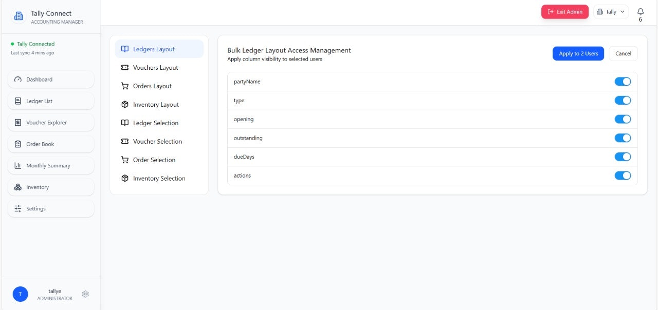Click the Voucher Selection ticket icon
The width and height of the screenshot is (658, 310).
click(x=124, y=142)
